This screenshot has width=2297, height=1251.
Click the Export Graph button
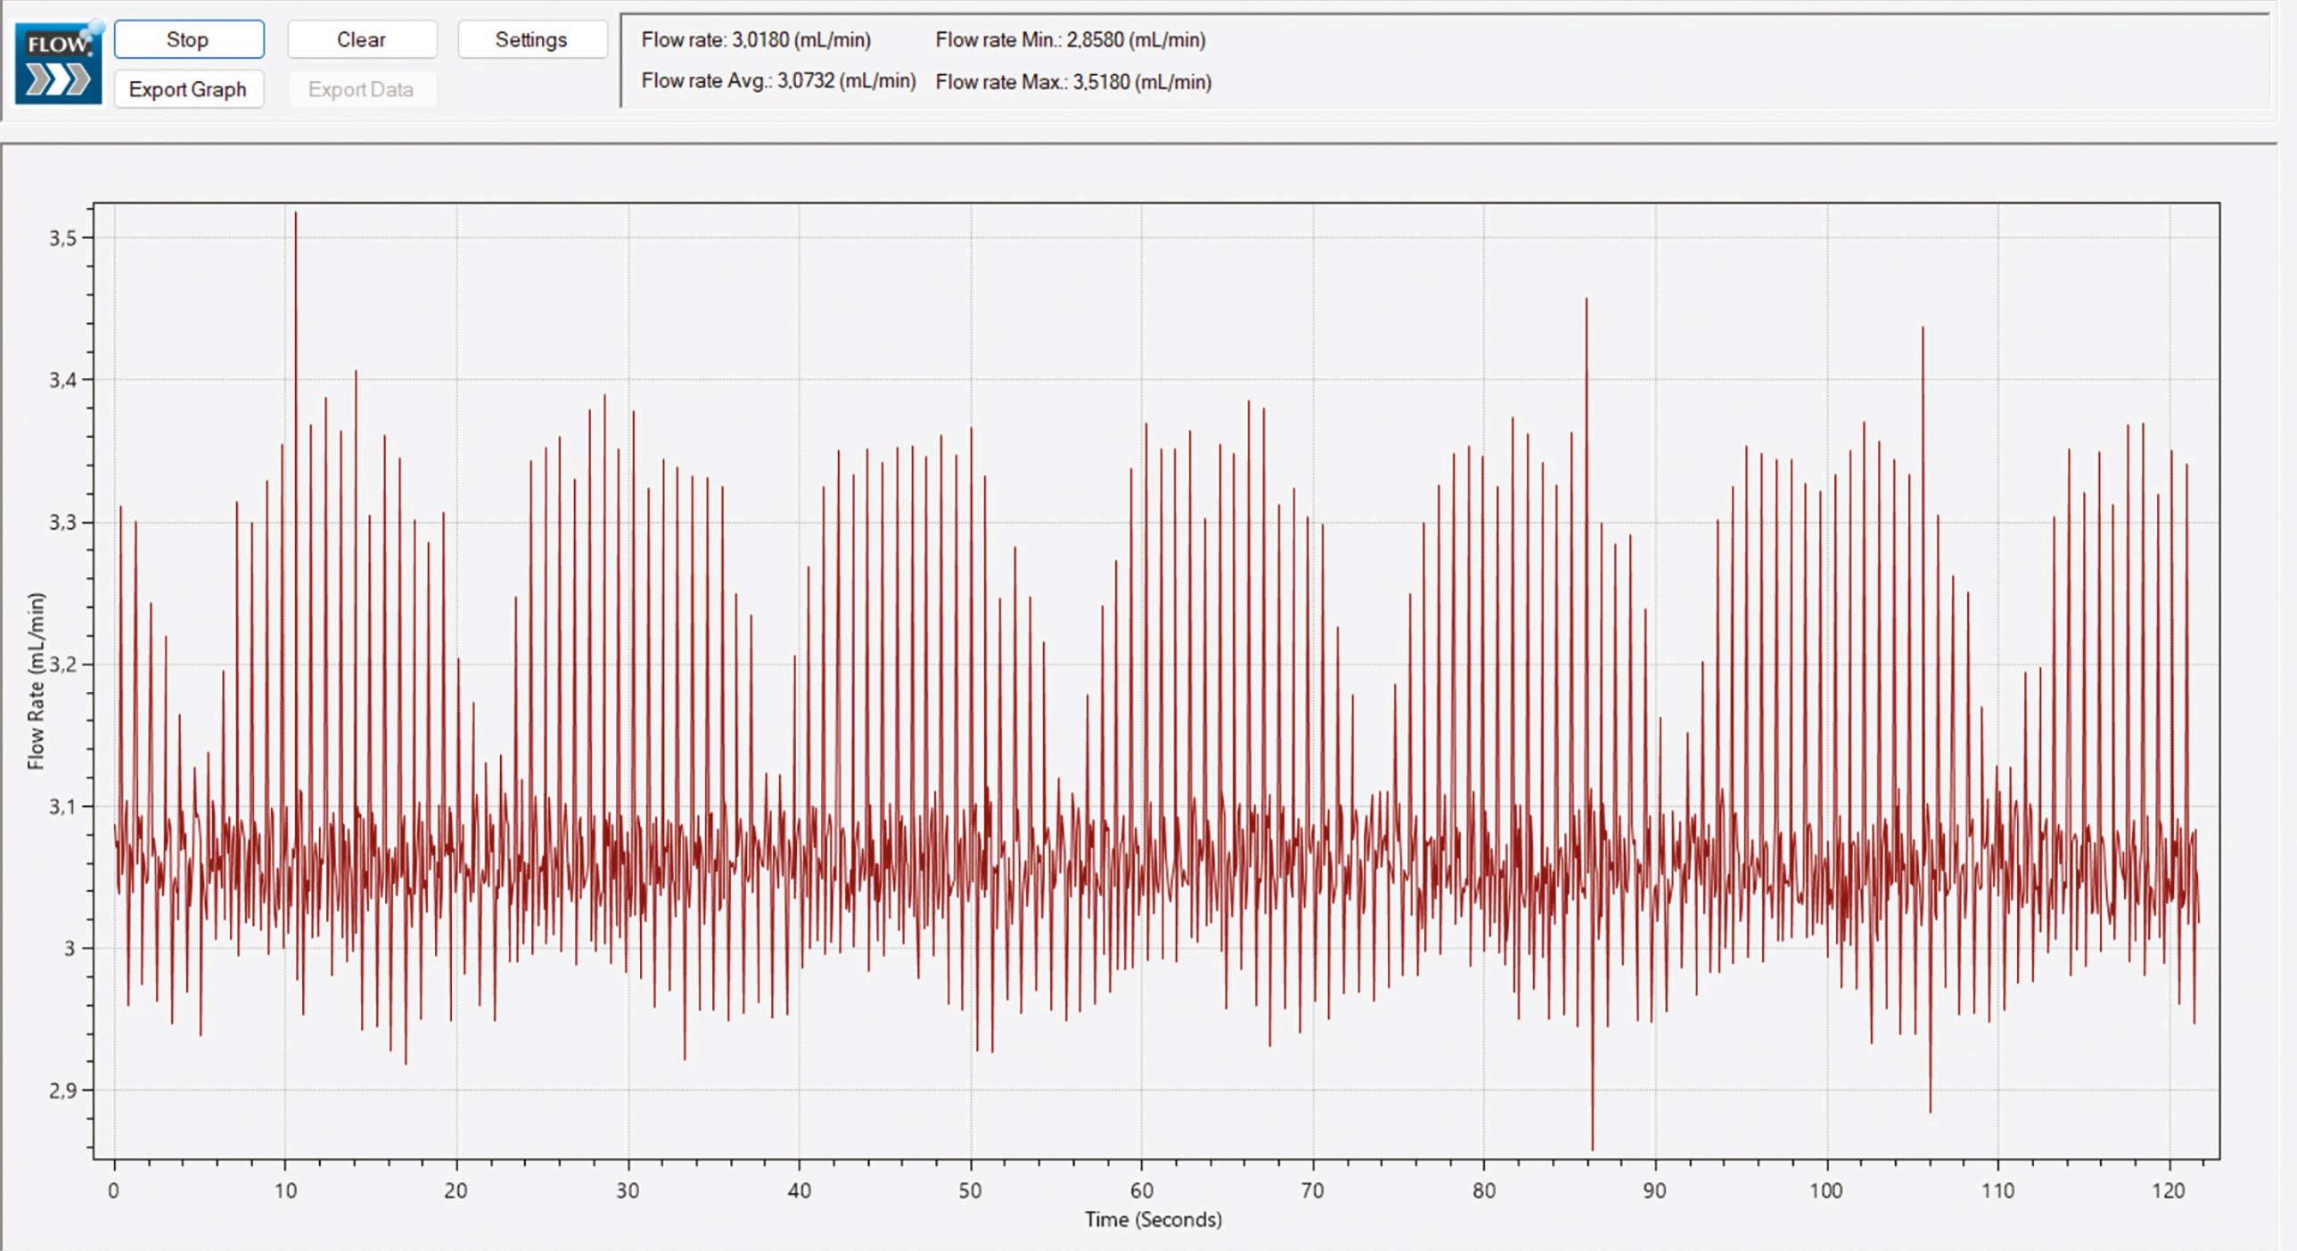[188, 90]
